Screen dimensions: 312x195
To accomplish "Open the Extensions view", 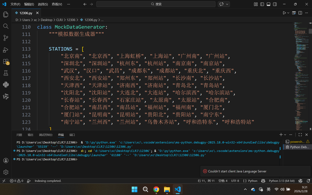I will 6,62.
